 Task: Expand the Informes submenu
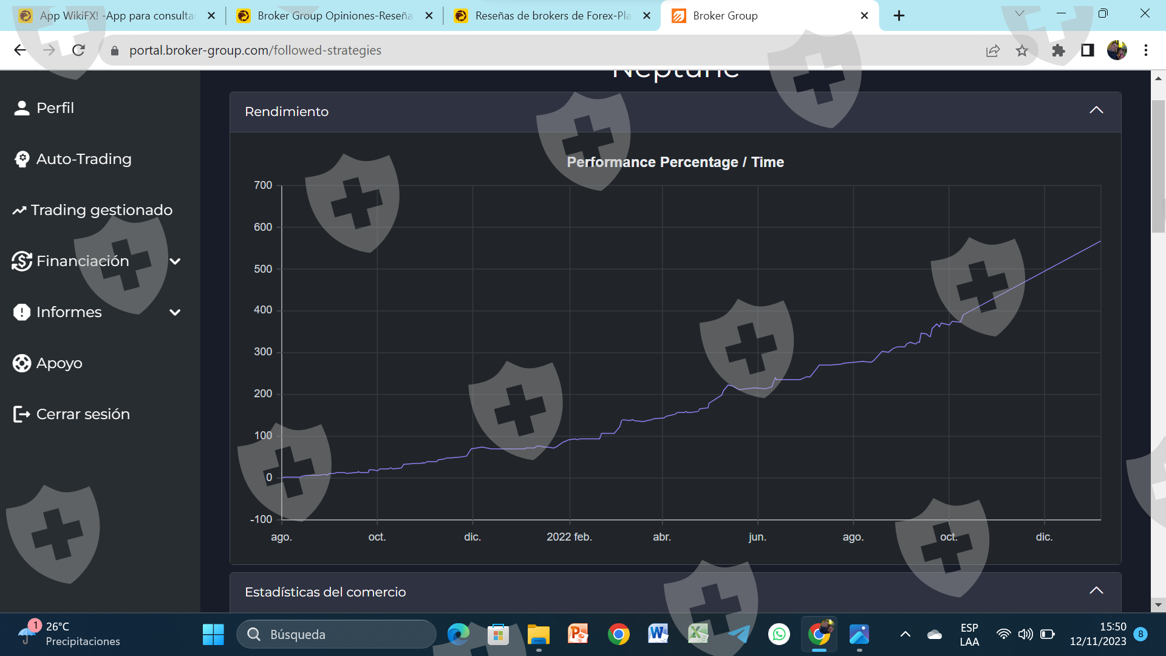click(x=175, y=312)
